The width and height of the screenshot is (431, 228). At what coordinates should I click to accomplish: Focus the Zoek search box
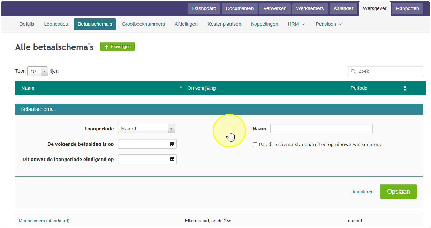386,71
